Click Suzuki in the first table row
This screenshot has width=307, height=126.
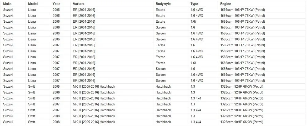click(8, 10)
